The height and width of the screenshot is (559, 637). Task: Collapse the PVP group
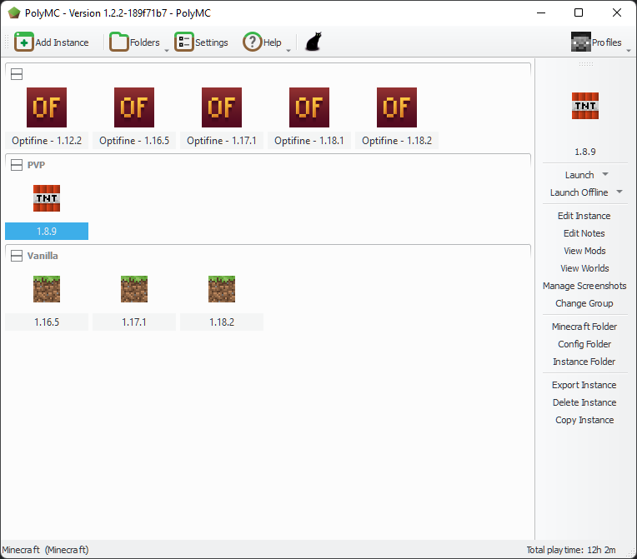17,165
